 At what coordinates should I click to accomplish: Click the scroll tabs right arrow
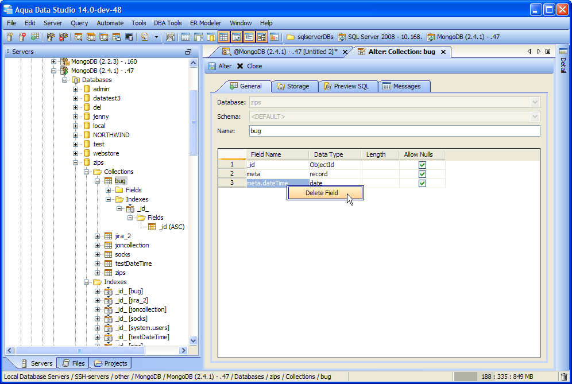[x=539, y=52]
